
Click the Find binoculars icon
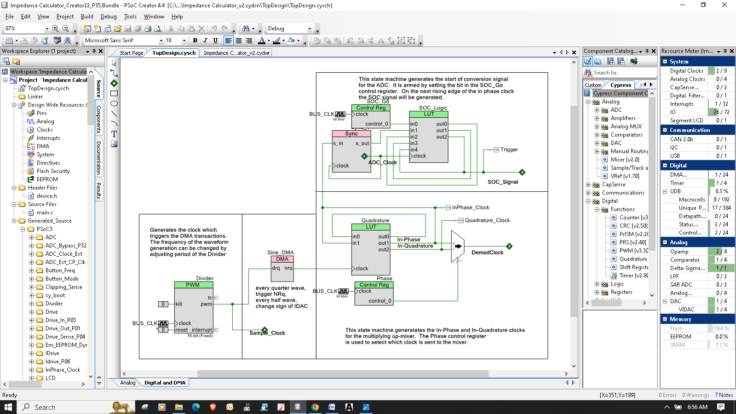coord(246,29)
